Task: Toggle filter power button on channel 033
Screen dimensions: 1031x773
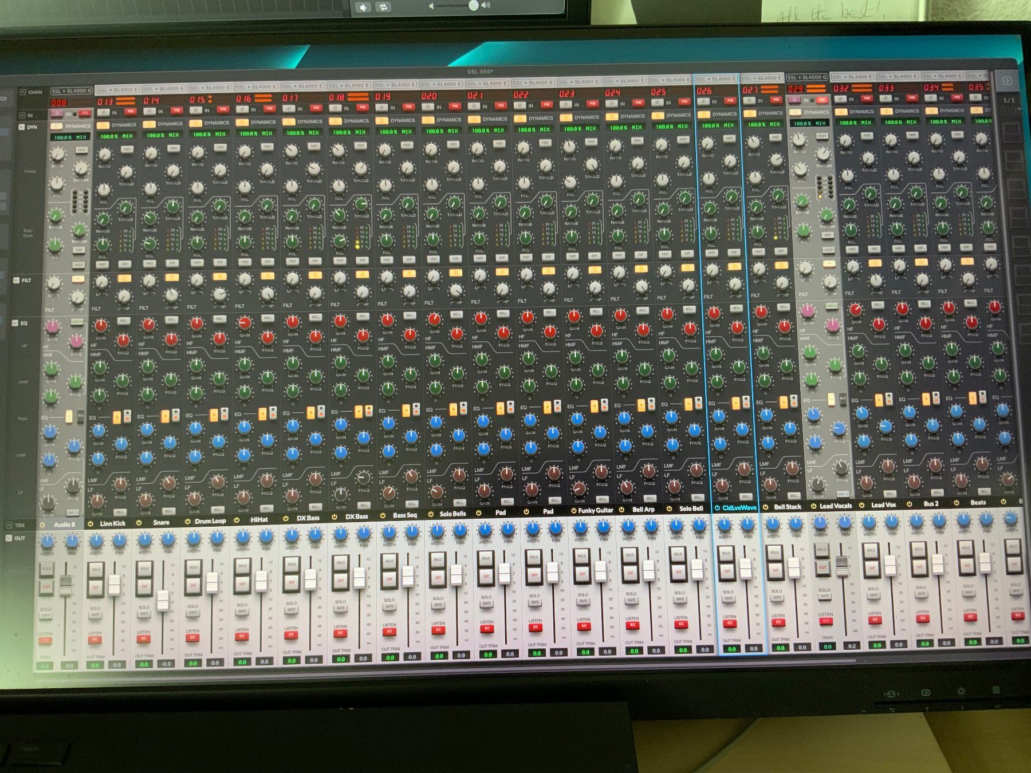Action: 920,263
